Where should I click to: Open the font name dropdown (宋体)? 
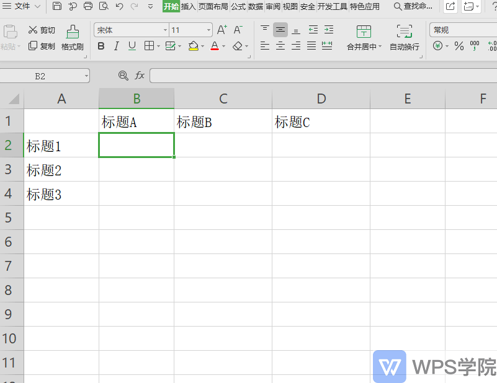point(165,30)
